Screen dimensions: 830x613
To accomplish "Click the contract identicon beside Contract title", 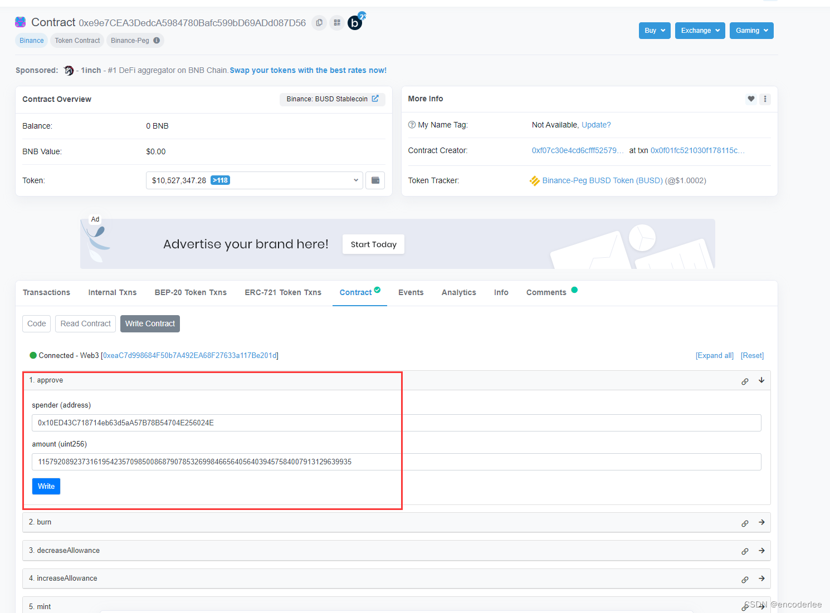I will pos(21,22).
